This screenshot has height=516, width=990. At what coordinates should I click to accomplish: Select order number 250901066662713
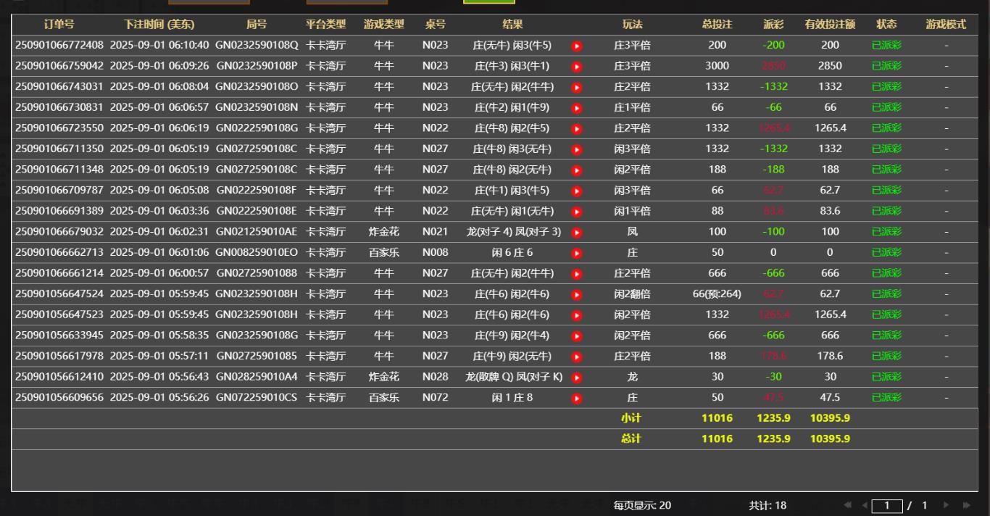(x=59, y=253)
